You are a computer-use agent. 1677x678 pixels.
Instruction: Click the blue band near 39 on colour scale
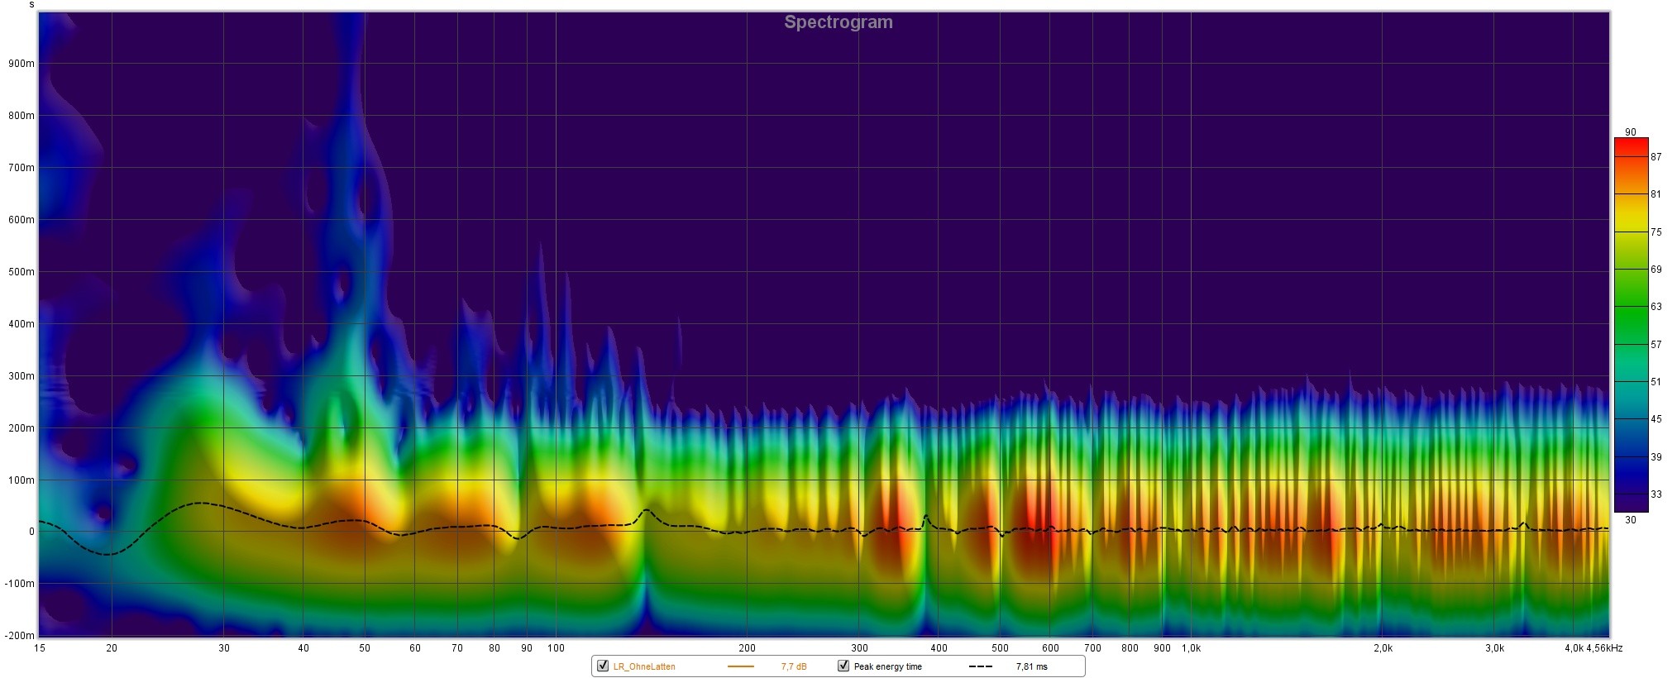1631,456
